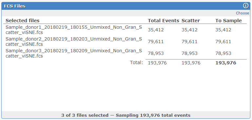Select the Sample_donor1 file name
Image resolution: width=252 pixels, height=120 pixels.
pos(74,30)
